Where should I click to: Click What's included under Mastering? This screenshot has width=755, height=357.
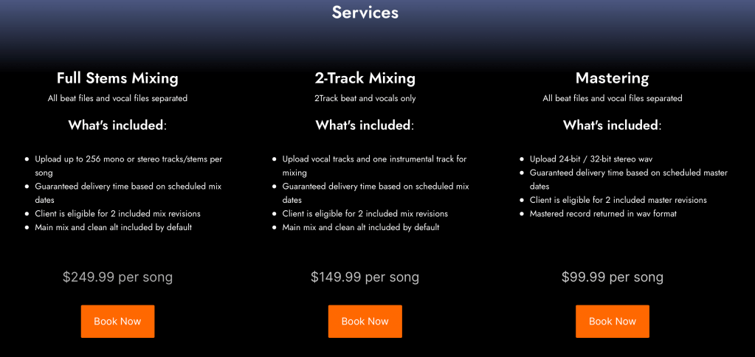[612, 125]
